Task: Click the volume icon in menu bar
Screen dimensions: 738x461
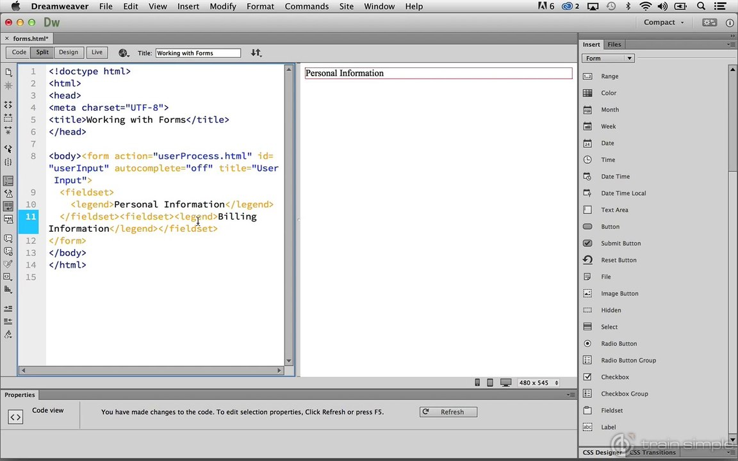Action: [662, 6]
